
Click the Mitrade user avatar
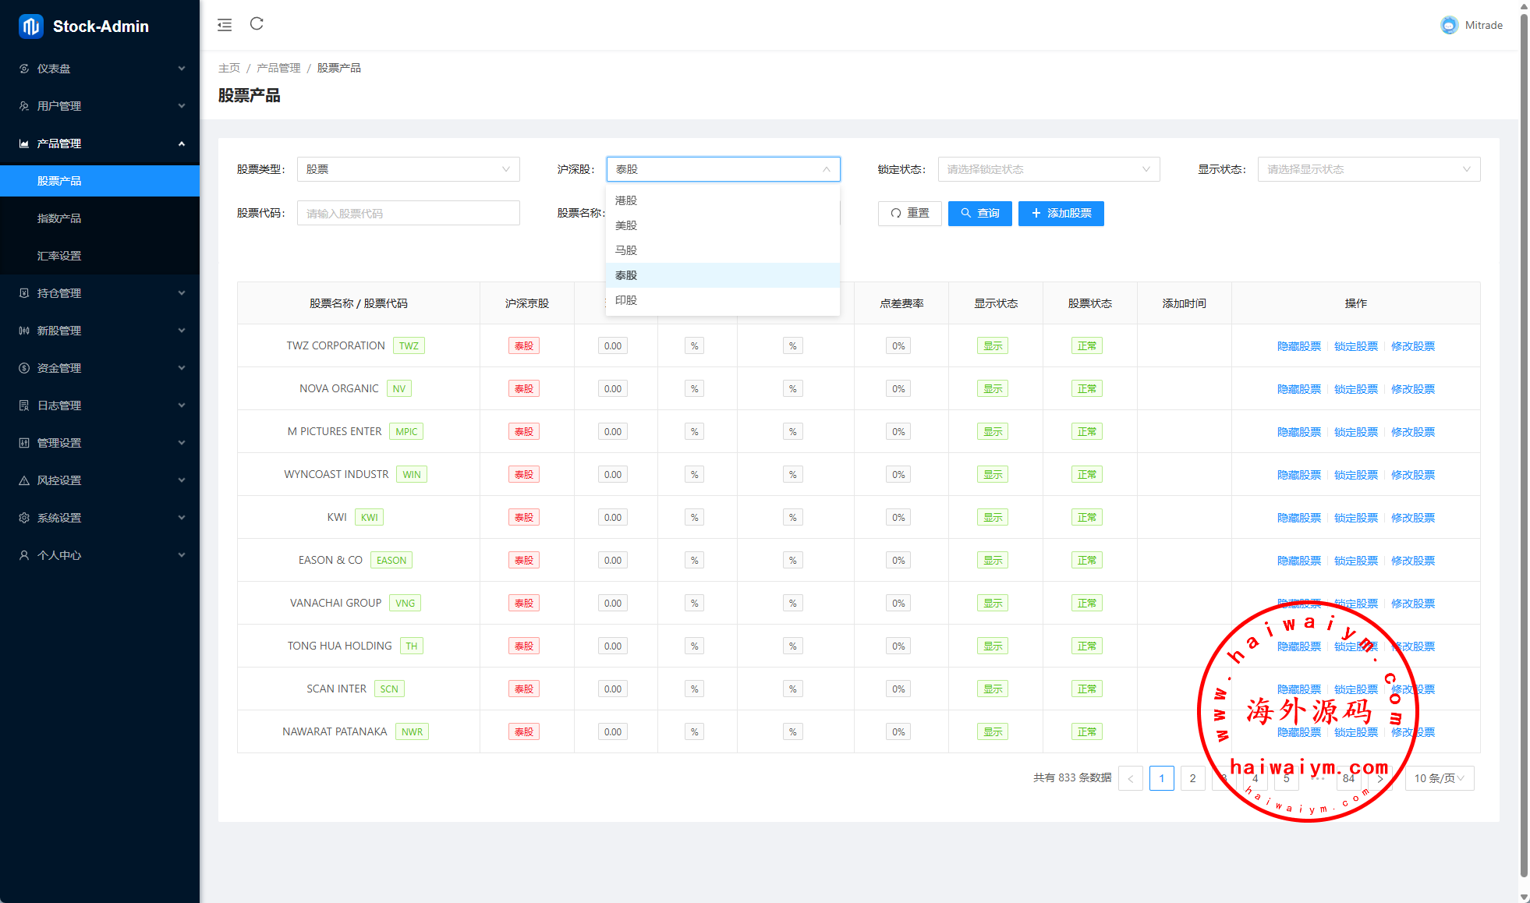coord(1449,25)
